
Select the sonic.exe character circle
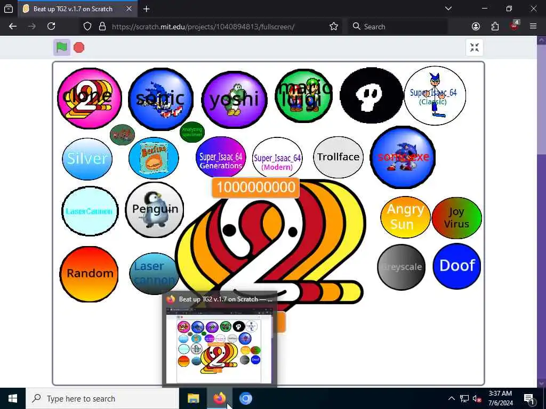pyautogui.click(x=403, y=157)
